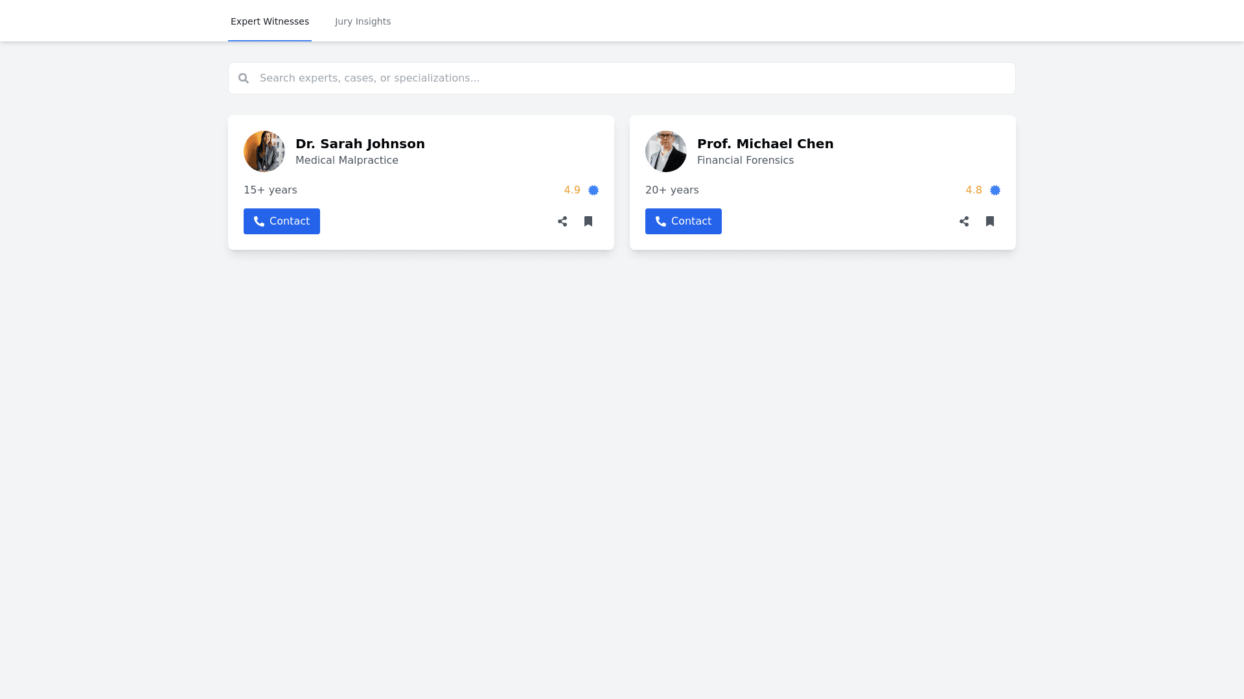Open Prof. Michael Chen's profile photo
The width and height of the screenshot is (1244, 699).
point(666,151)
